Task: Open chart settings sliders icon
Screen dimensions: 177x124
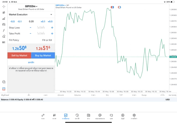Action: pyautogui.click(x=4, y=24)
